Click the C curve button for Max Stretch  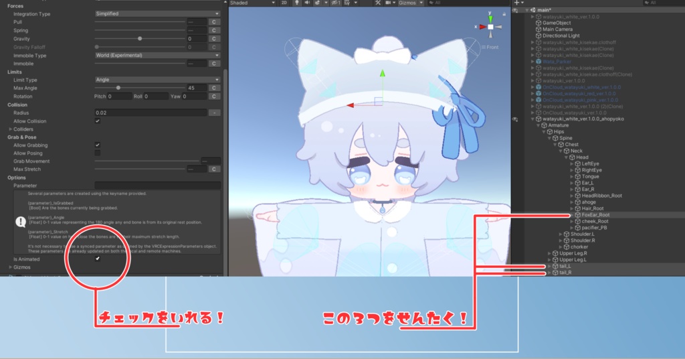pyautogui.click(x=213, y=169)
